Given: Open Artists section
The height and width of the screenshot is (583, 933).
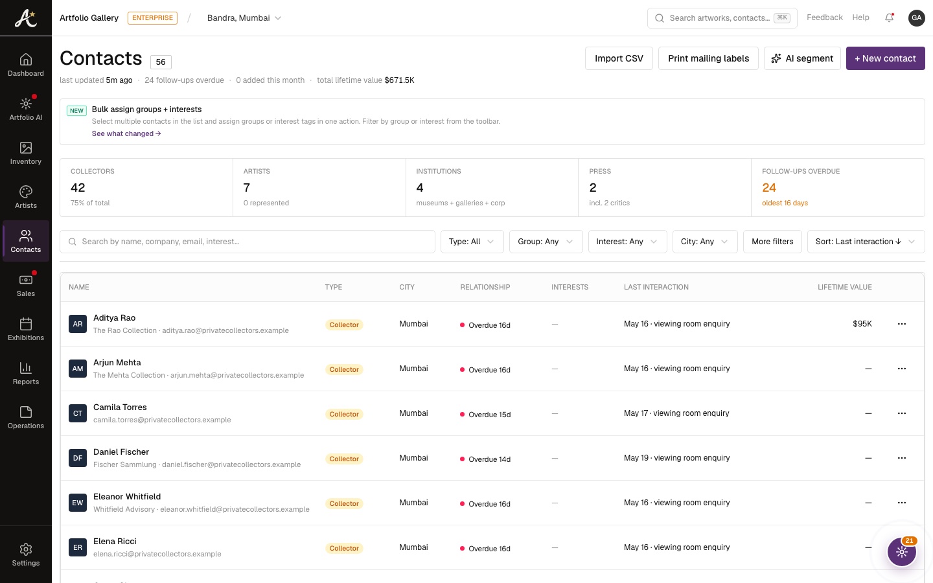Looking at the screenshot, I should [26, 197].
